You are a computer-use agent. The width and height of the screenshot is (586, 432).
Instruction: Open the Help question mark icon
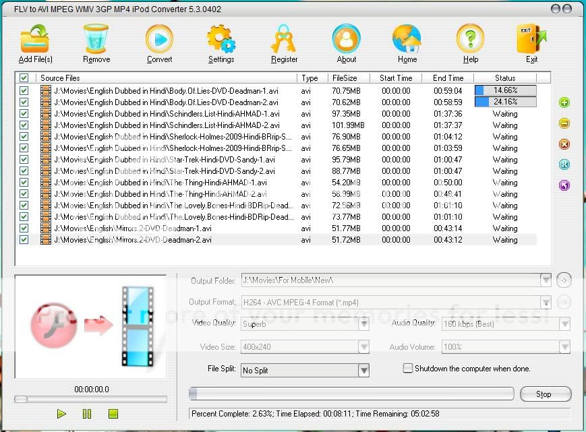click(x=471, y=39)
